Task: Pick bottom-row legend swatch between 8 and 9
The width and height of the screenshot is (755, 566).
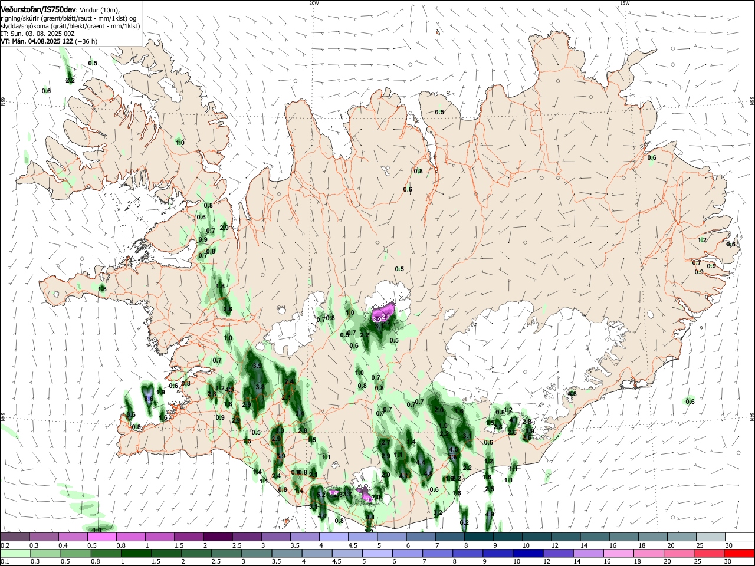Action: pos(468,553)
